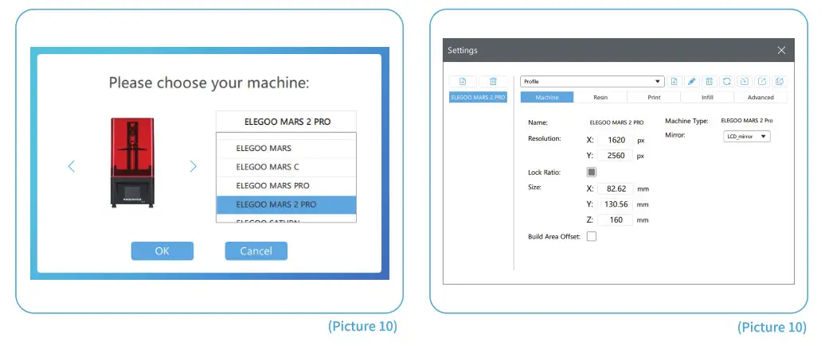Image resolution: width=825 pixels, height=345 pixels.
Task: Import profile icon with inward arrow
Action: coord(744,81)
